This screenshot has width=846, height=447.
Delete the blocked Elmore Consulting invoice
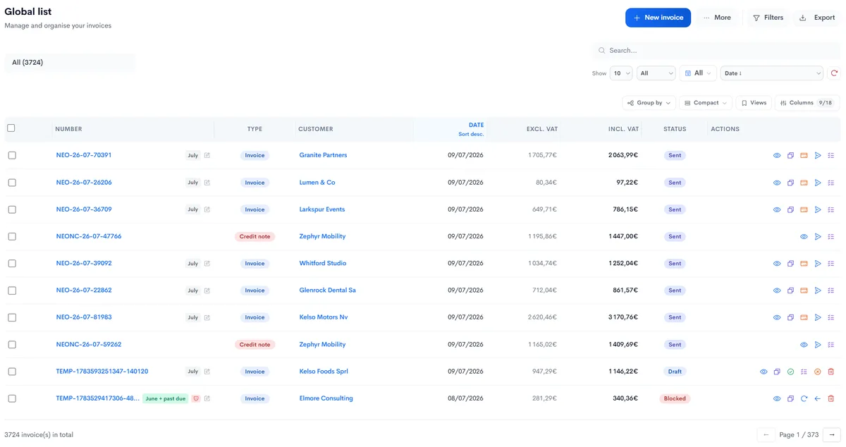[x=831, y=398]
